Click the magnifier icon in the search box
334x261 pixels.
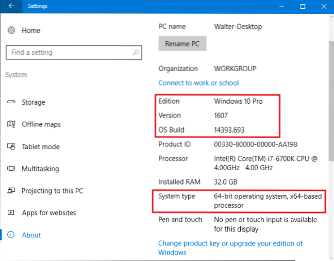coord(136,52)
